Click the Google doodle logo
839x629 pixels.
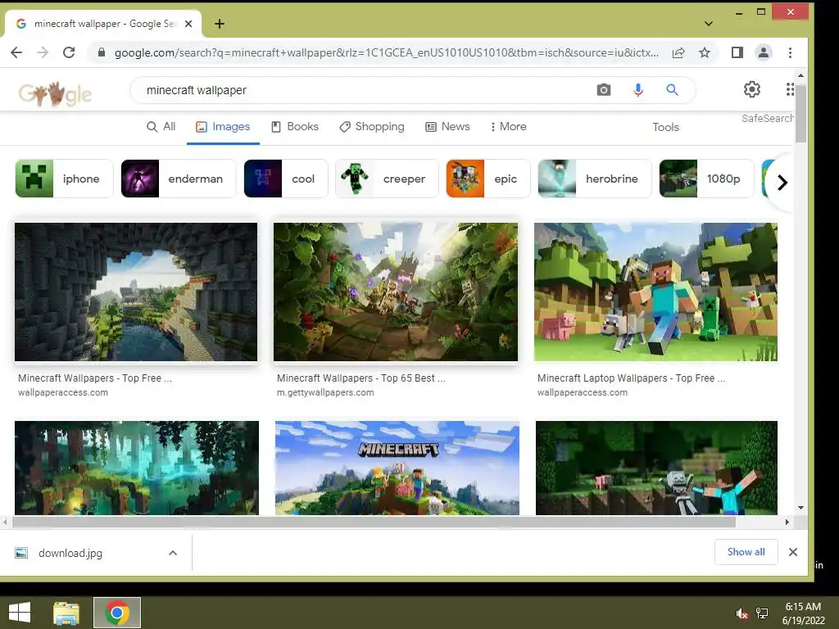55,94
